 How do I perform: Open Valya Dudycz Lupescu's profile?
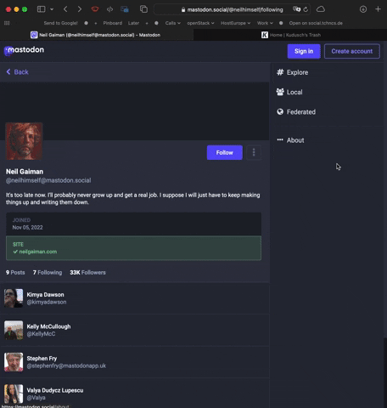55,390
